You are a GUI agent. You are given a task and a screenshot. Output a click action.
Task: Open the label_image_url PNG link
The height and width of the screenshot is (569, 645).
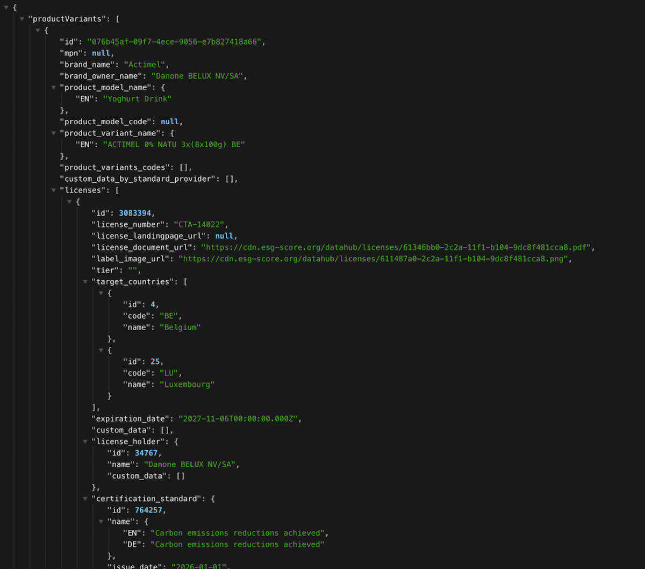tap(374, 259)
